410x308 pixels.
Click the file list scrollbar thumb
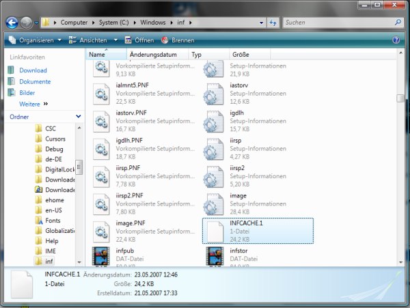(x=400, y=98)
